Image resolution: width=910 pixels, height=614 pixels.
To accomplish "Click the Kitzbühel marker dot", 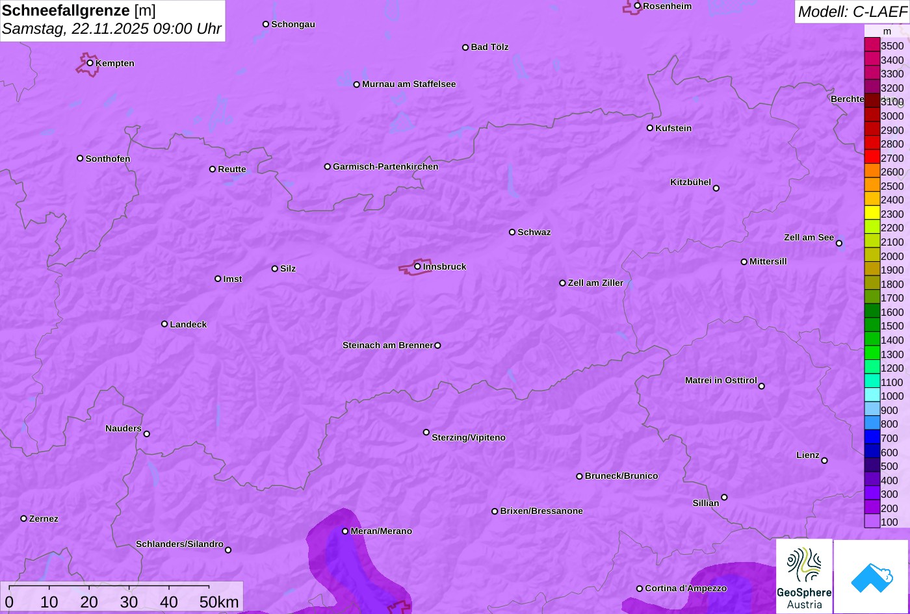I will pyautogui.click(x=716, y=188).
